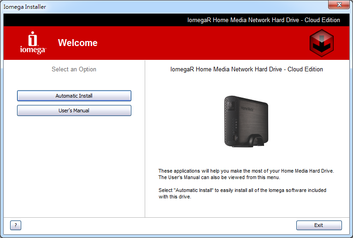Click the 'Select "Automatic Install"' instruction paragraph

point(242,193)
